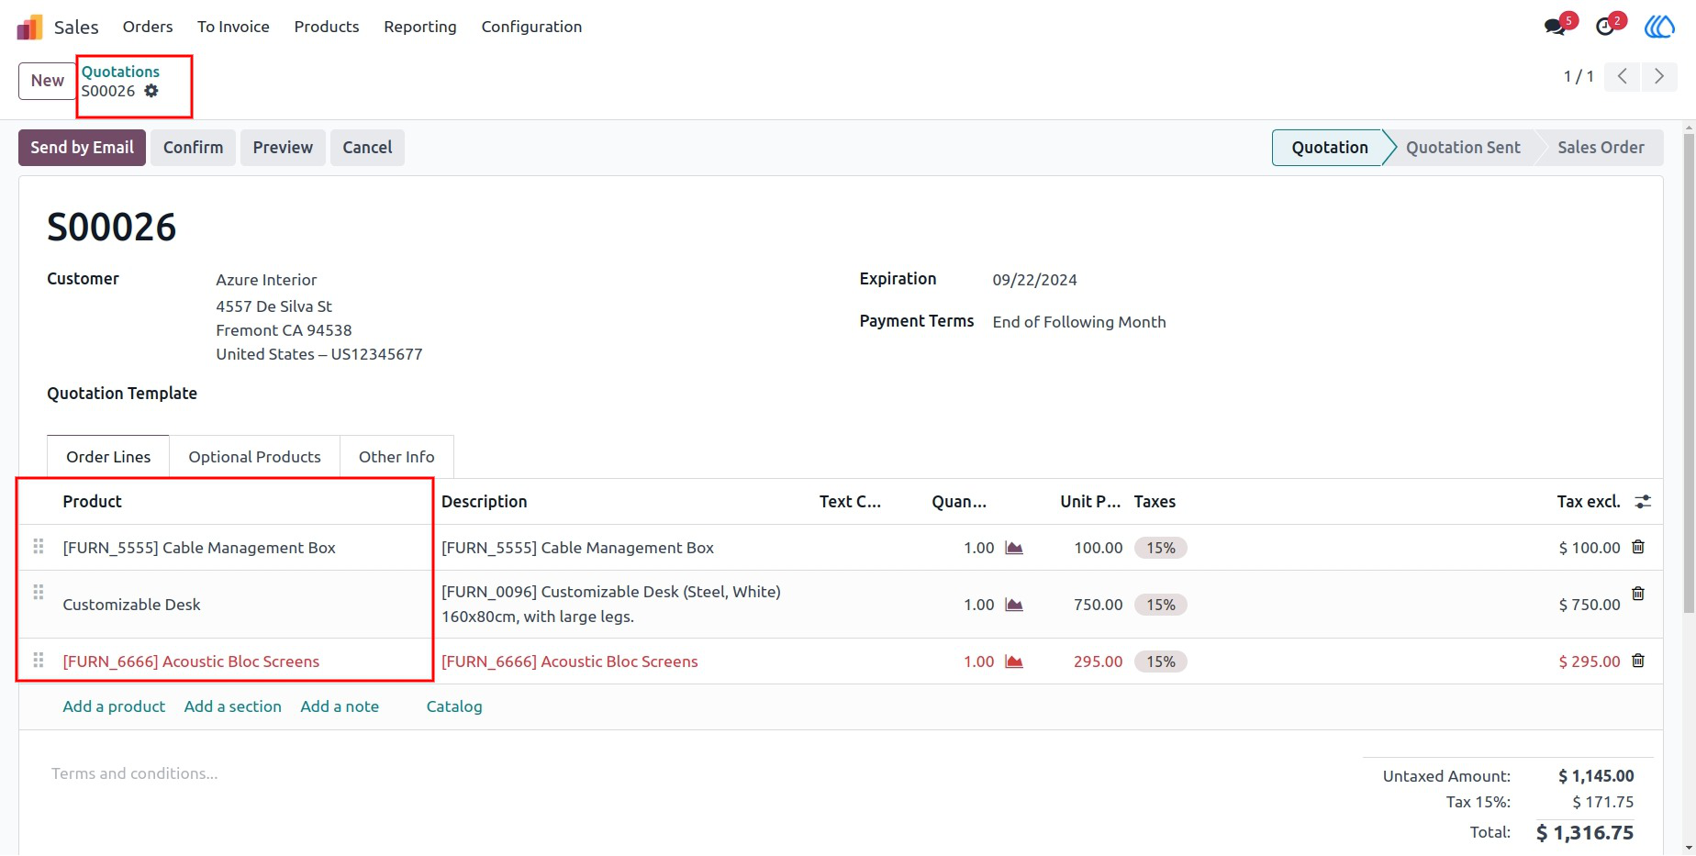1696x856 pixels.
Task: Open the Expiration date field
Action: pos(1034,280)
